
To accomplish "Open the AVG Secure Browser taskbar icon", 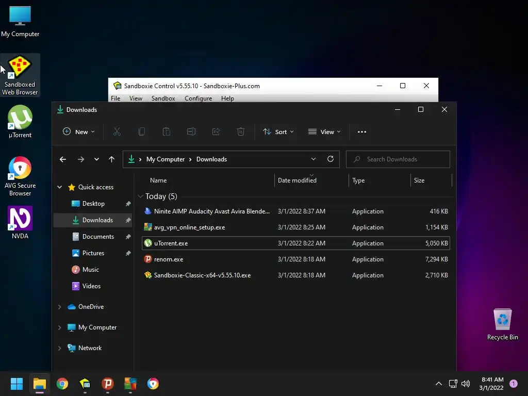I will 153,384.
